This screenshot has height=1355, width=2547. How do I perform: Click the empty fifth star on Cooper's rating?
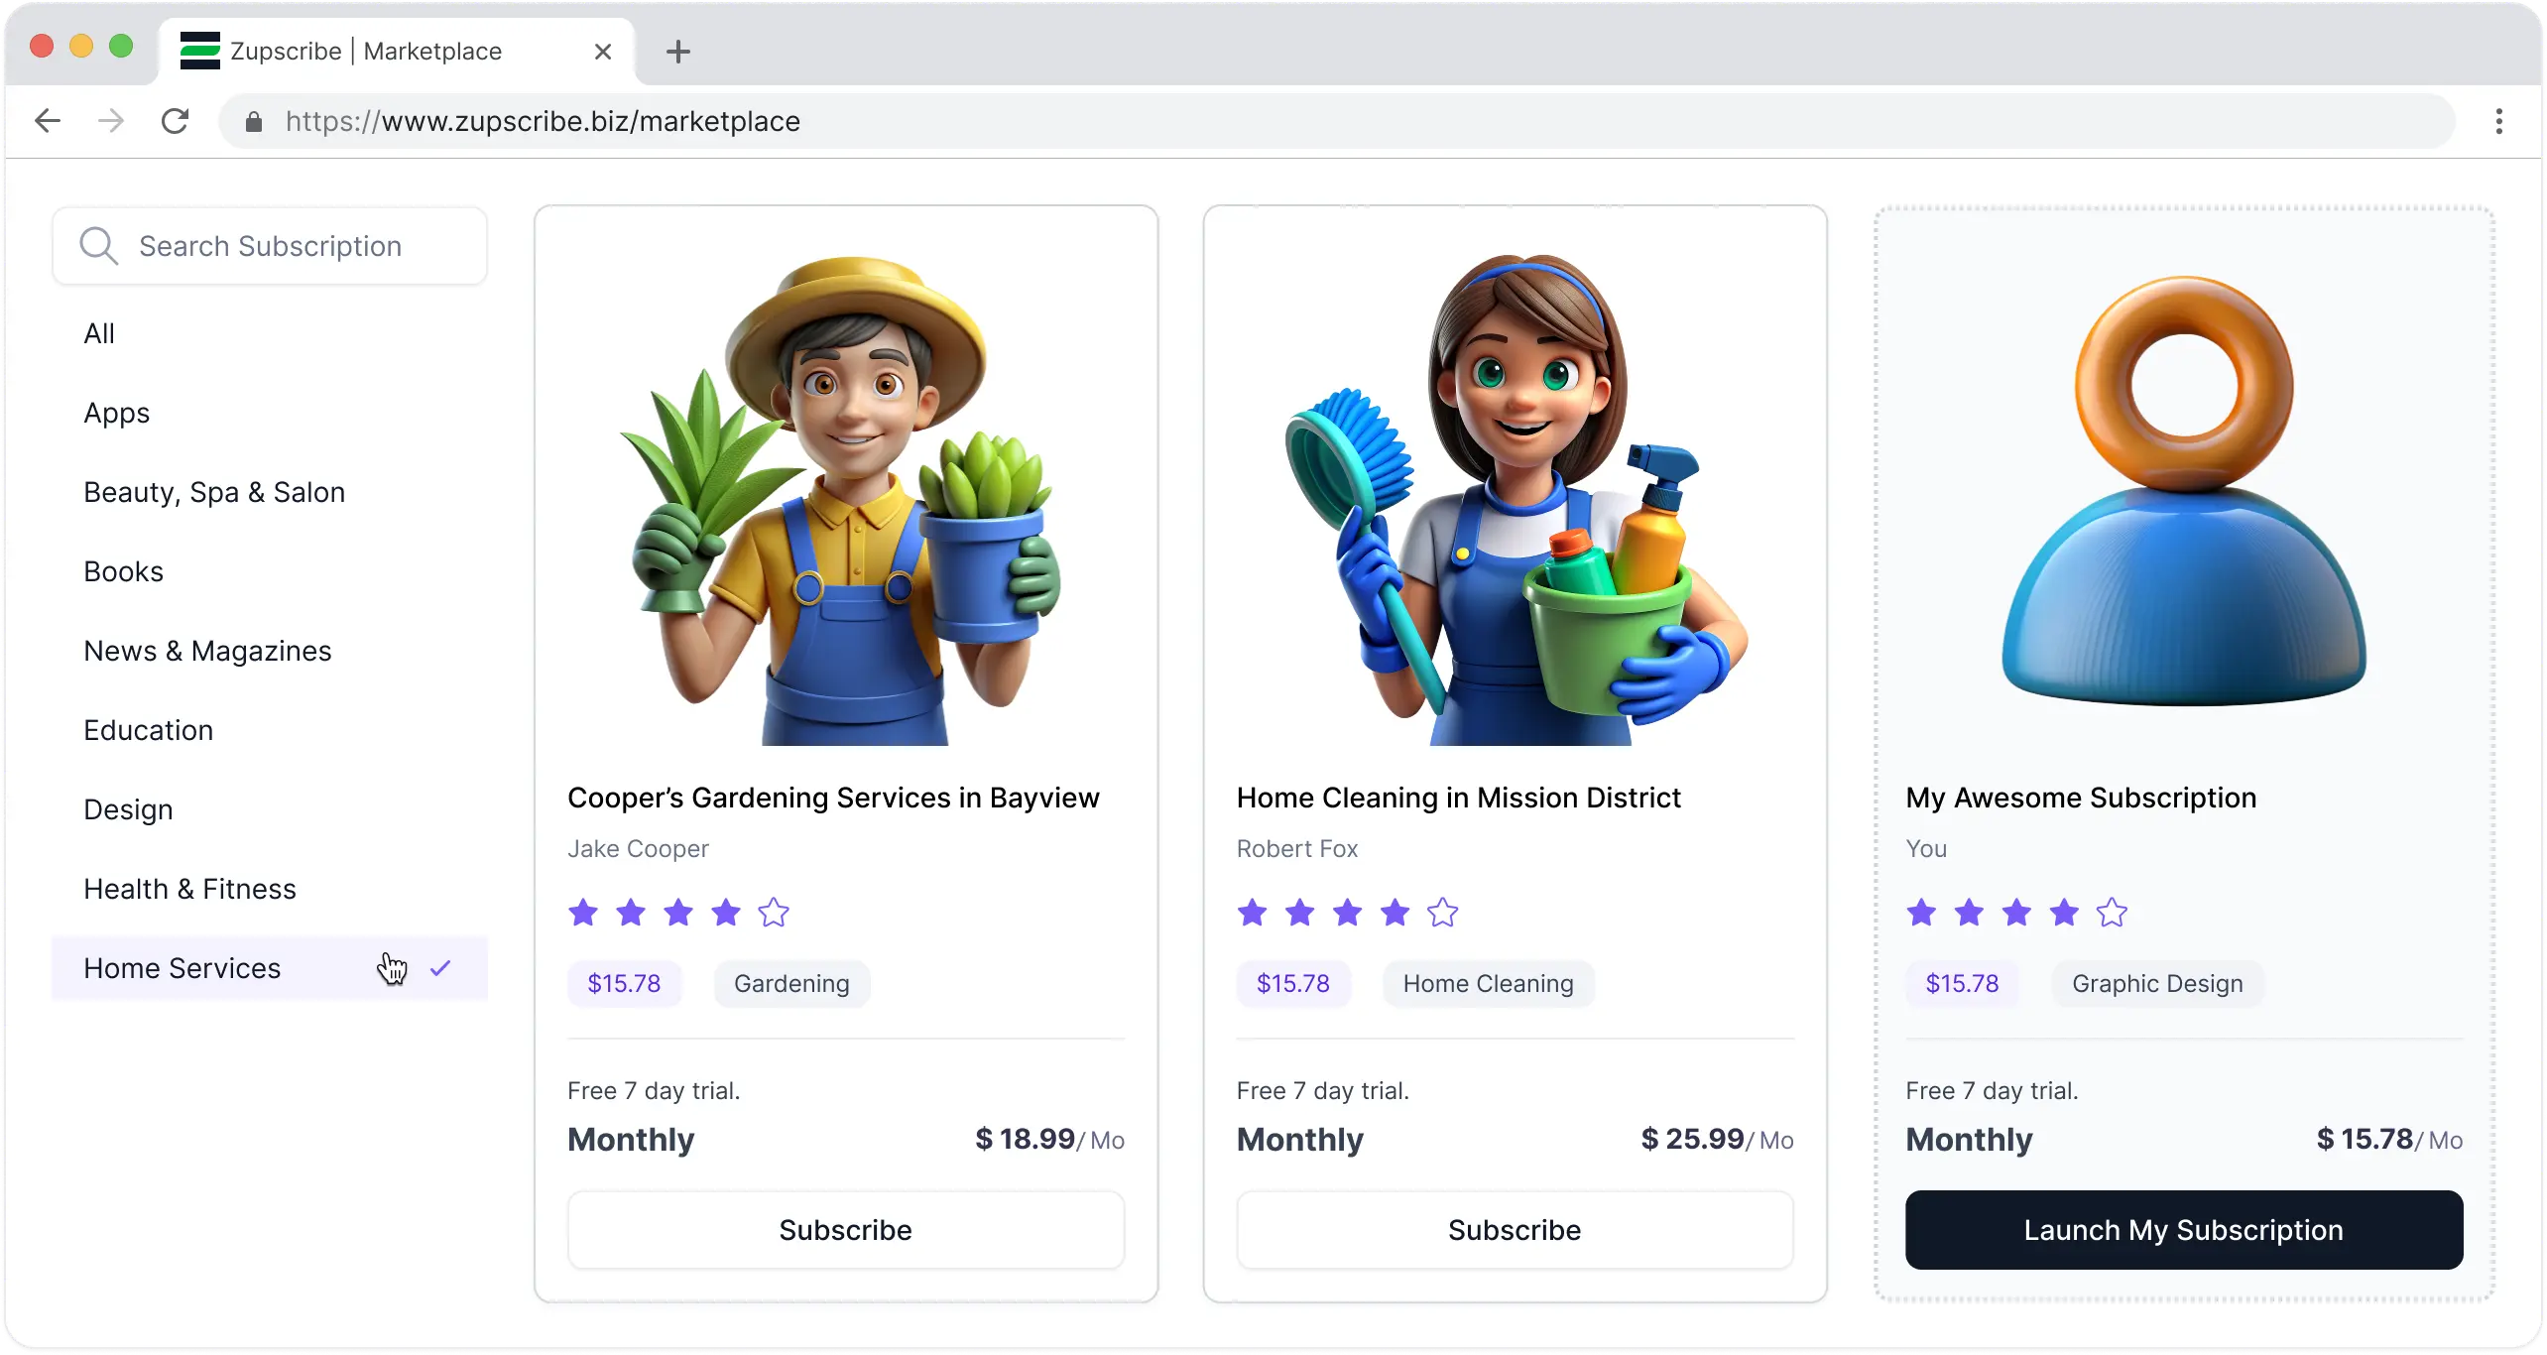coord(773,912)
